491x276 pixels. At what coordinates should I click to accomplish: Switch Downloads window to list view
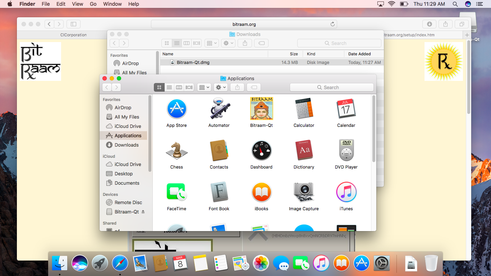click(x=177, y=43)
